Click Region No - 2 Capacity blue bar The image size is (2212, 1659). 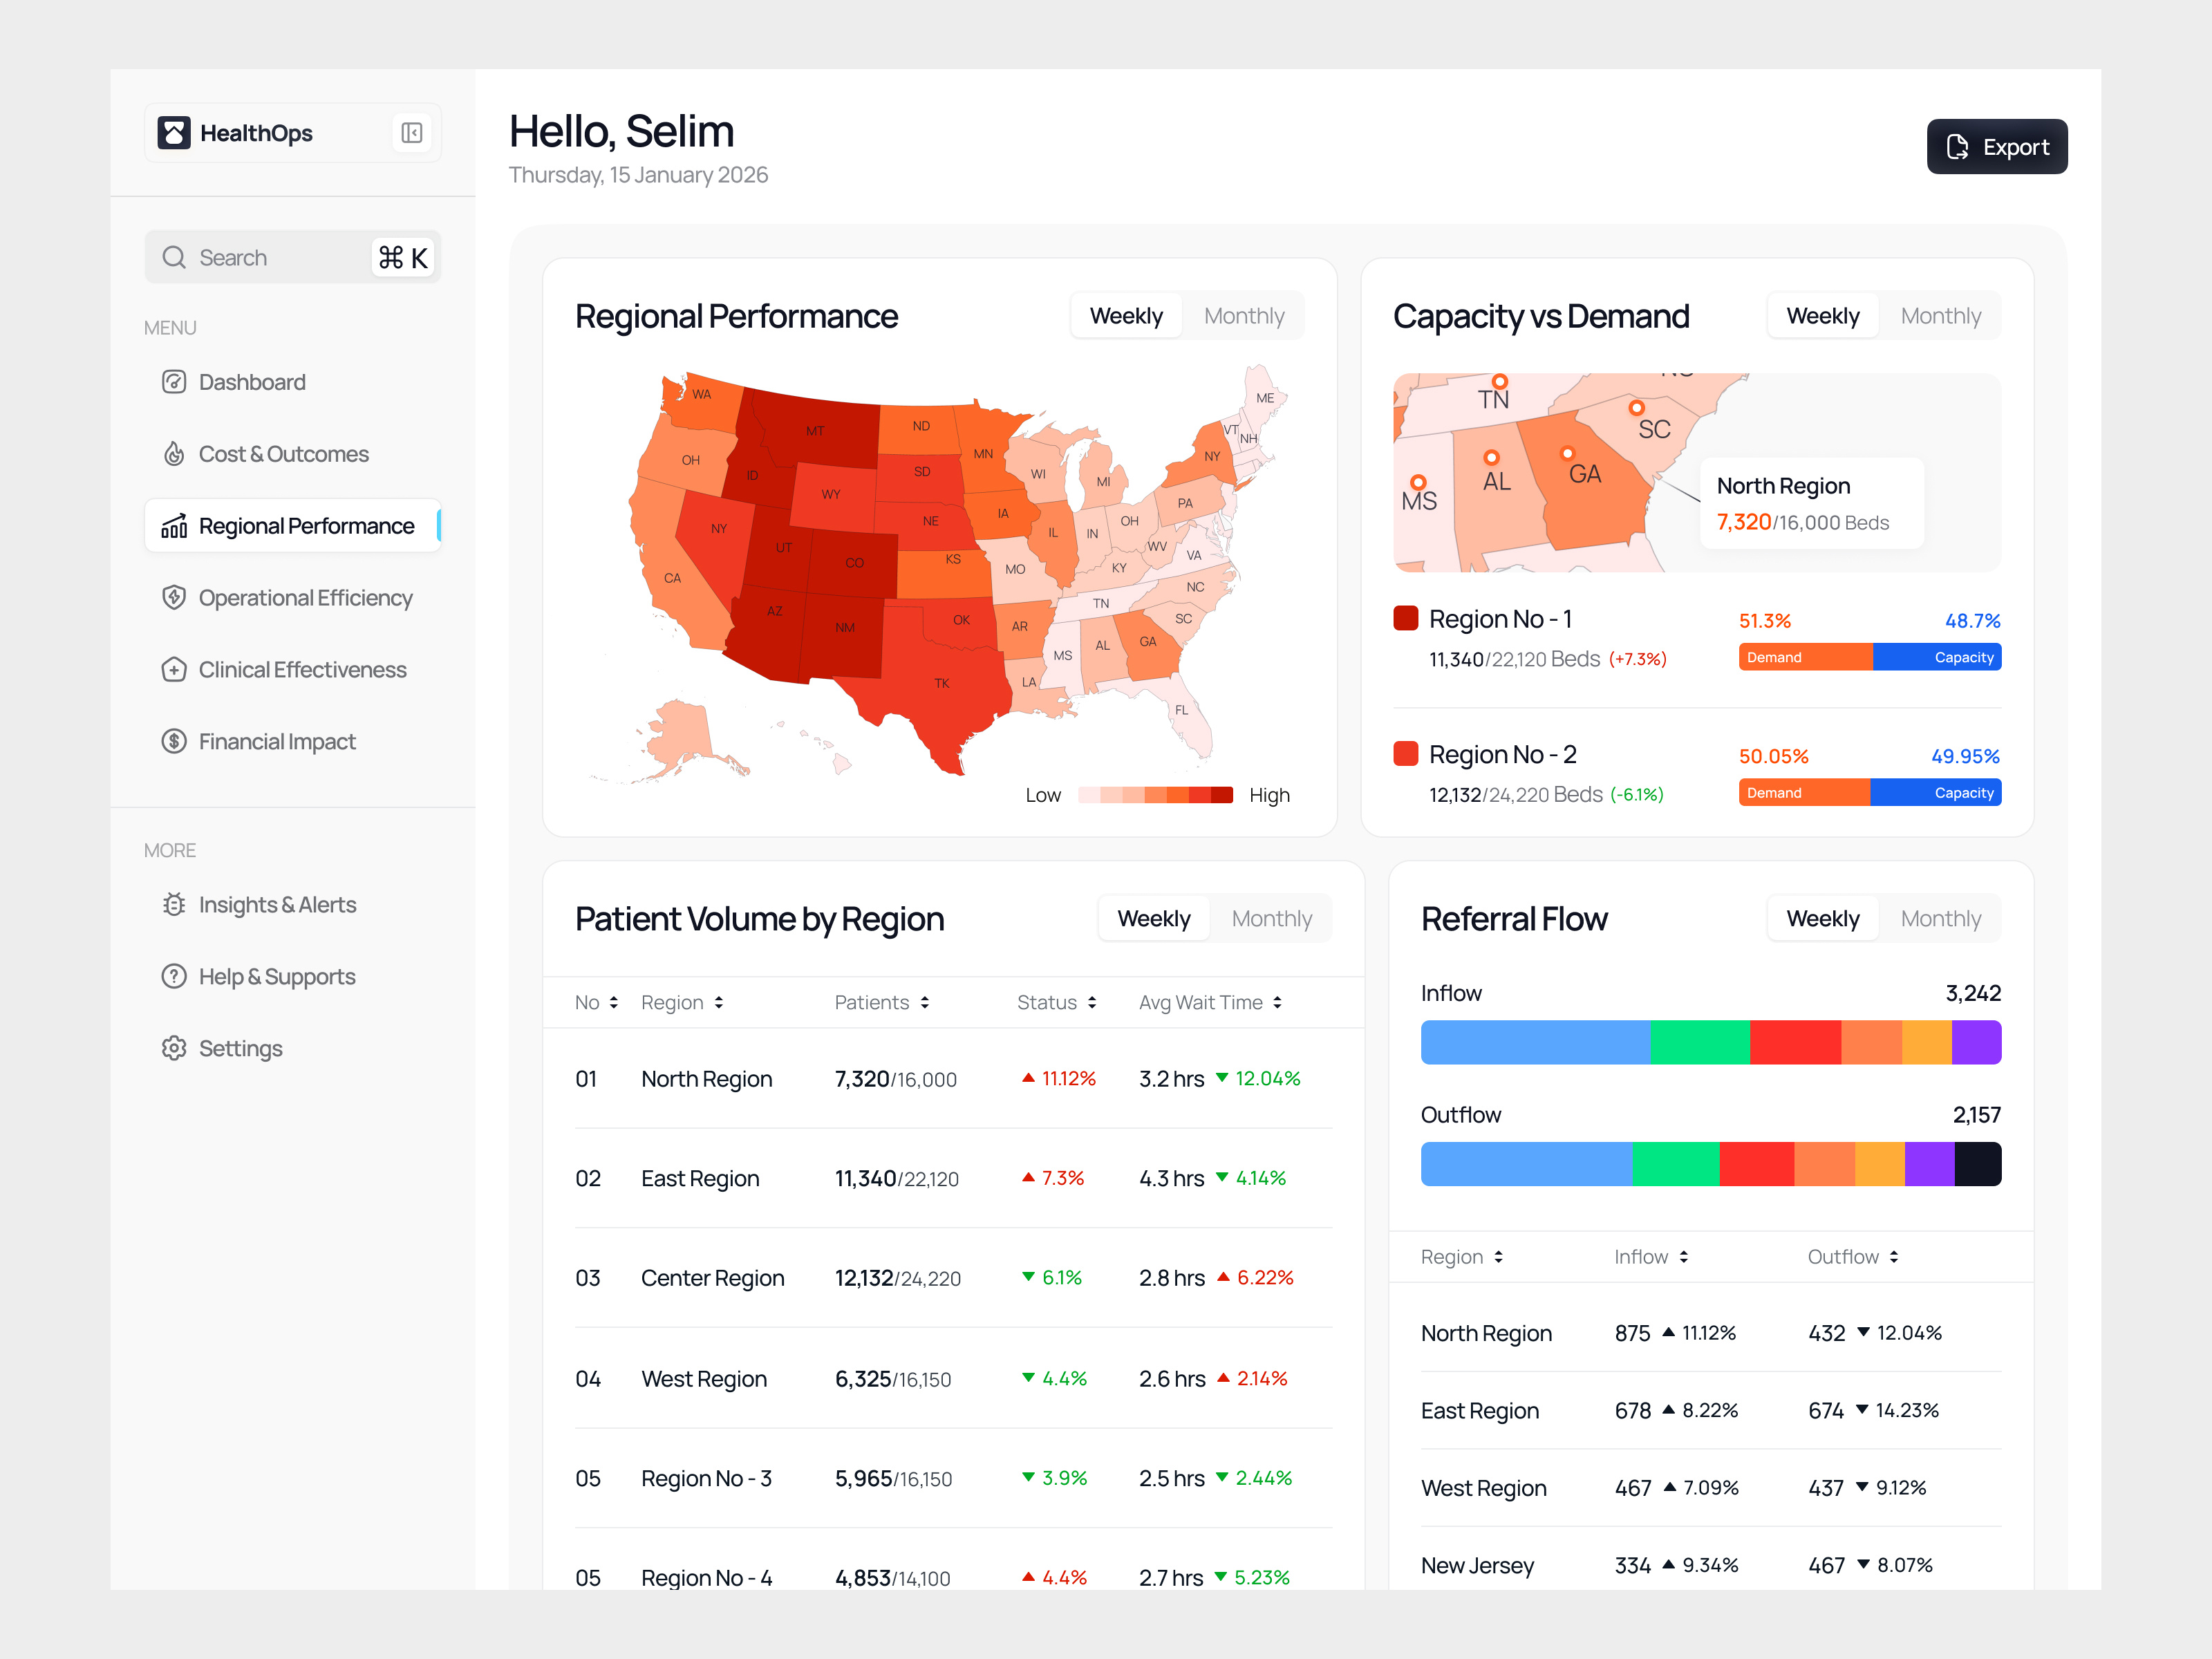point(1935,793)
